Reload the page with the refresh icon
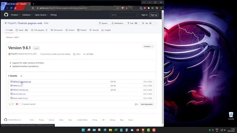Image resolution: width=237 pixels, height=133 pixels. 11,8
